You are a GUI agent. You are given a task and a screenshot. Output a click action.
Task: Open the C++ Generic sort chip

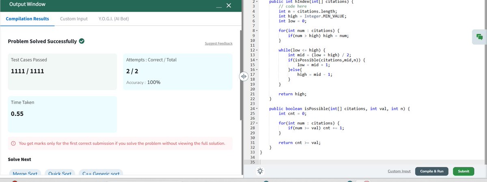click(x=101, y=173)
